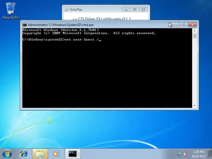
Task: Maximize the Command Prompt window
Action: pos(184,25)
